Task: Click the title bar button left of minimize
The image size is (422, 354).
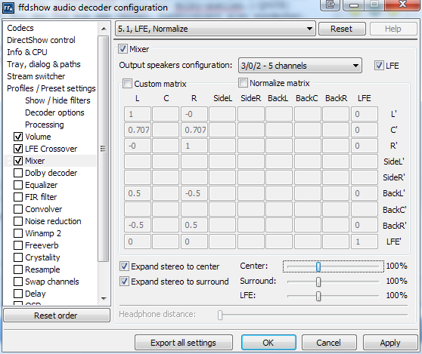Action: pyautogui.click(x=330, y=5)
